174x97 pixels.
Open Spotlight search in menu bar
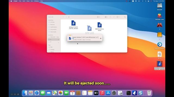(x=146, y=1)
